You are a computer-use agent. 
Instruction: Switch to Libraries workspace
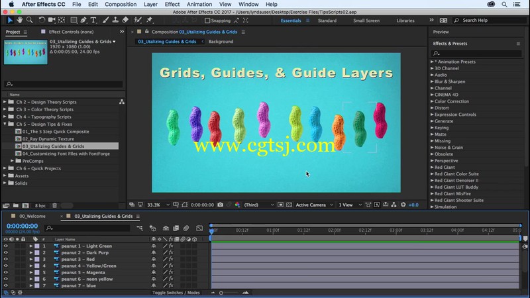coord(405,21)
